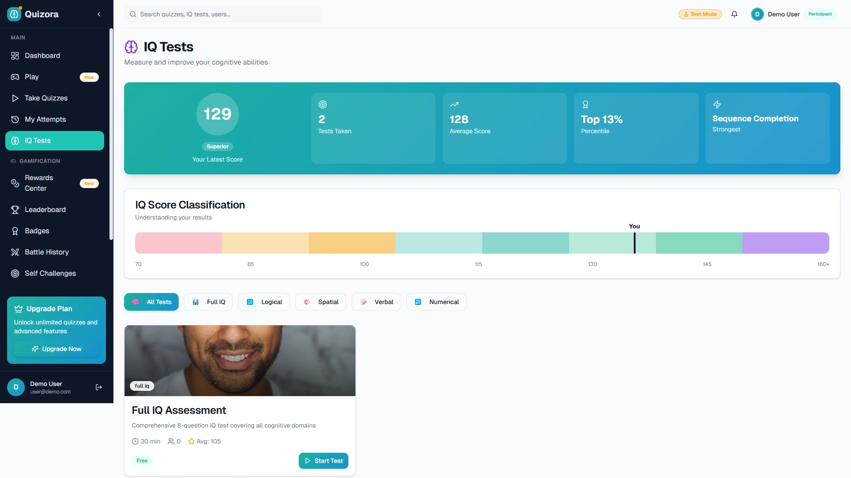Click the Tests Taken target icon
This screenshot has width=851, height=478.
tap(323, 104)
